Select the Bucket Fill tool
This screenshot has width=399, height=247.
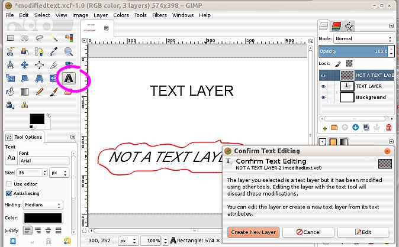click(x=11, y=92)
